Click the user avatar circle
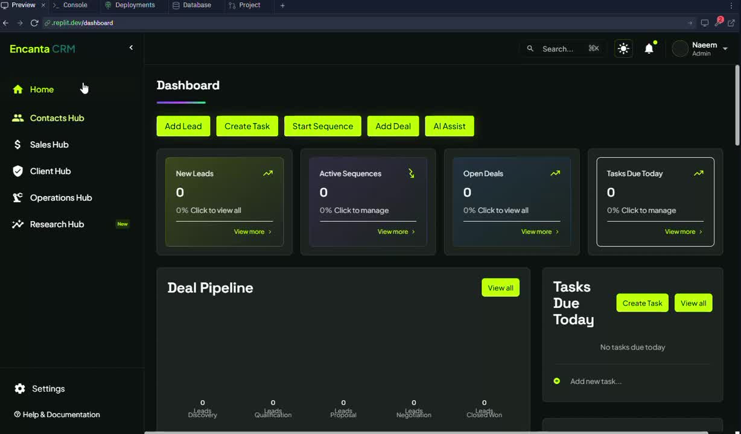The height and width of the screenshot is (434, 741). [x=680, y=49]
